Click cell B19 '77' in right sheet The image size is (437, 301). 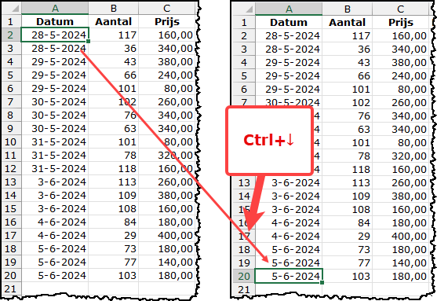[x=348, y=262]
